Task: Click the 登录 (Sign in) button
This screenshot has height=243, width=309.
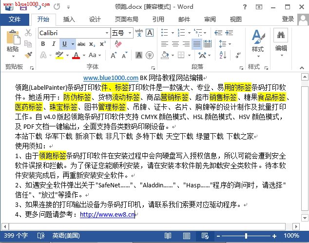Action: coord(288,20)
